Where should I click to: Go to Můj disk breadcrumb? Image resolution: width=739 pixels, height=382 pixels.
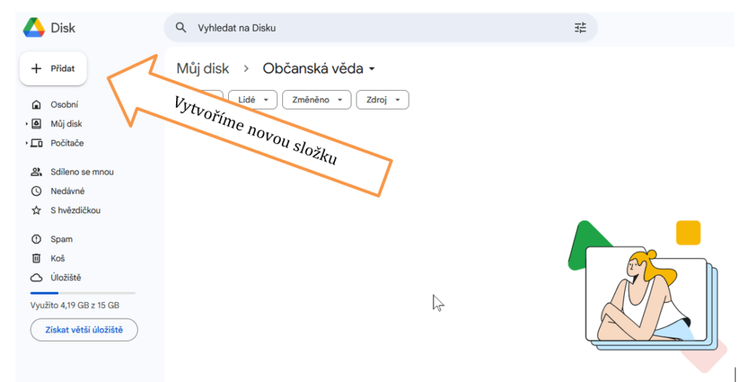click(203, 69)
